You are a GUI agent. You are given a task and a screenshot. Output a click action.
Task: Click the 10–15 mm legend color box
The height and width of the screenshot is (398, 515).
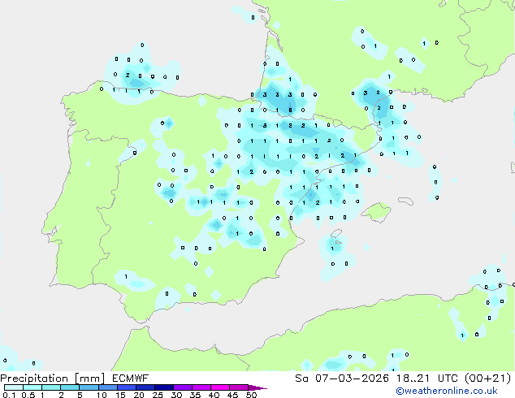pyautogui.click(x=107, y=387)
